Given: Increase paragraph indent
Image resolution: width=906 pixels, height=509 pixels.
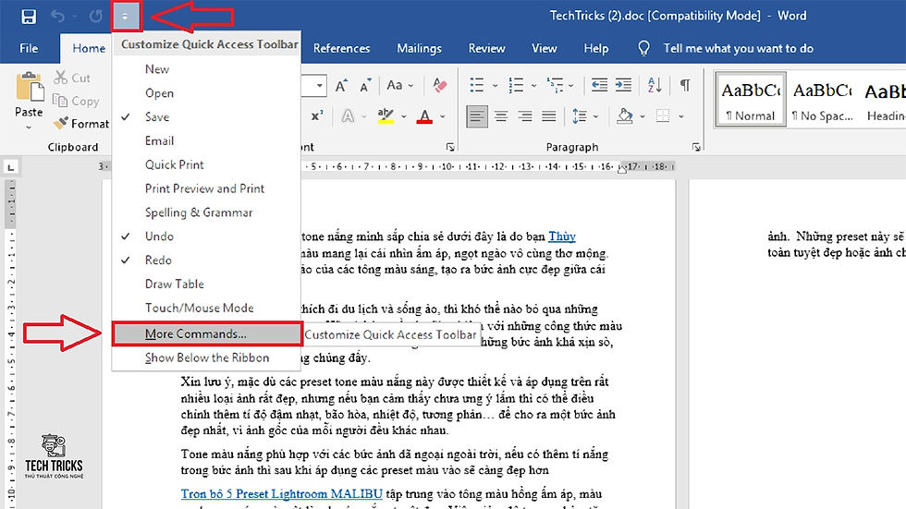Looking at the screenshot, I should [623, 85].
